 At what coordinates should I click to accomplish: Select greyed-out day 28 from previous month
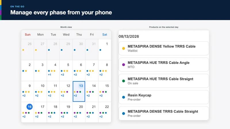pyautogui.click(x=53, y=49)
